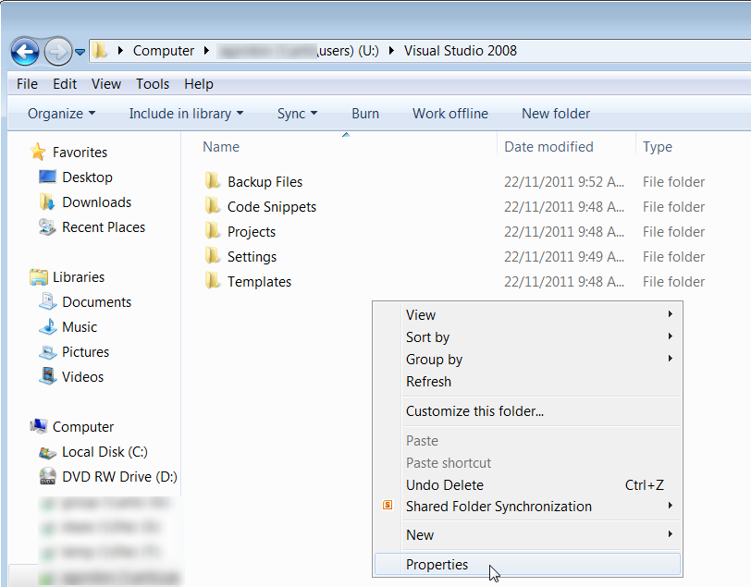The width and height of the screenshot is (751, 587).
Task: Open Group by submenu in context menu
Action: click(527, 359)
